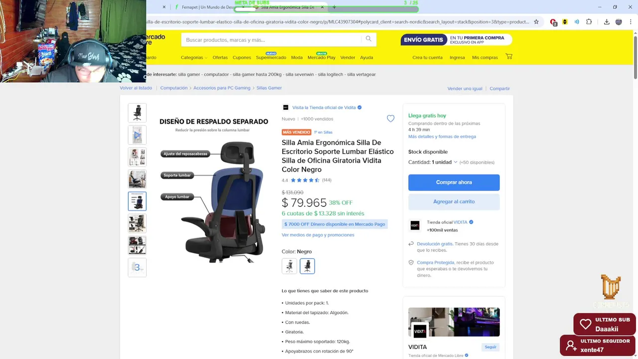638x359 pixels.
Task: Click the blue sound waves extension icon
Action: click(x=577, y=22)
